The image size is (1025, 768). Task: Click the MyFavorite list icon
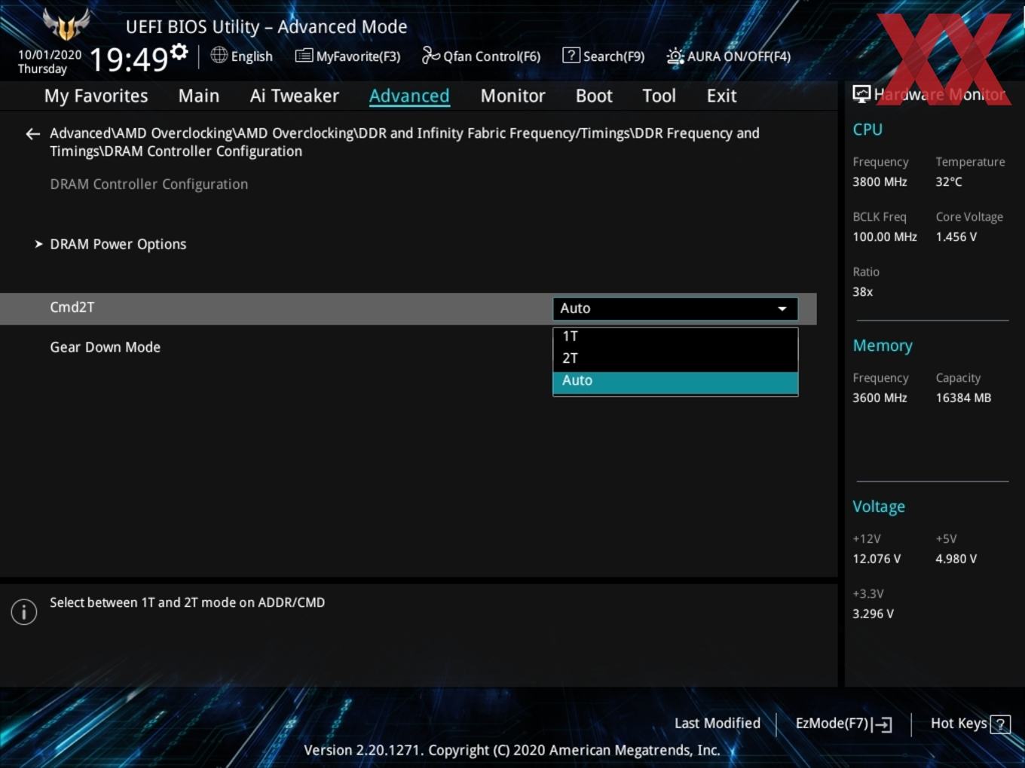click(x=304, y=55)
